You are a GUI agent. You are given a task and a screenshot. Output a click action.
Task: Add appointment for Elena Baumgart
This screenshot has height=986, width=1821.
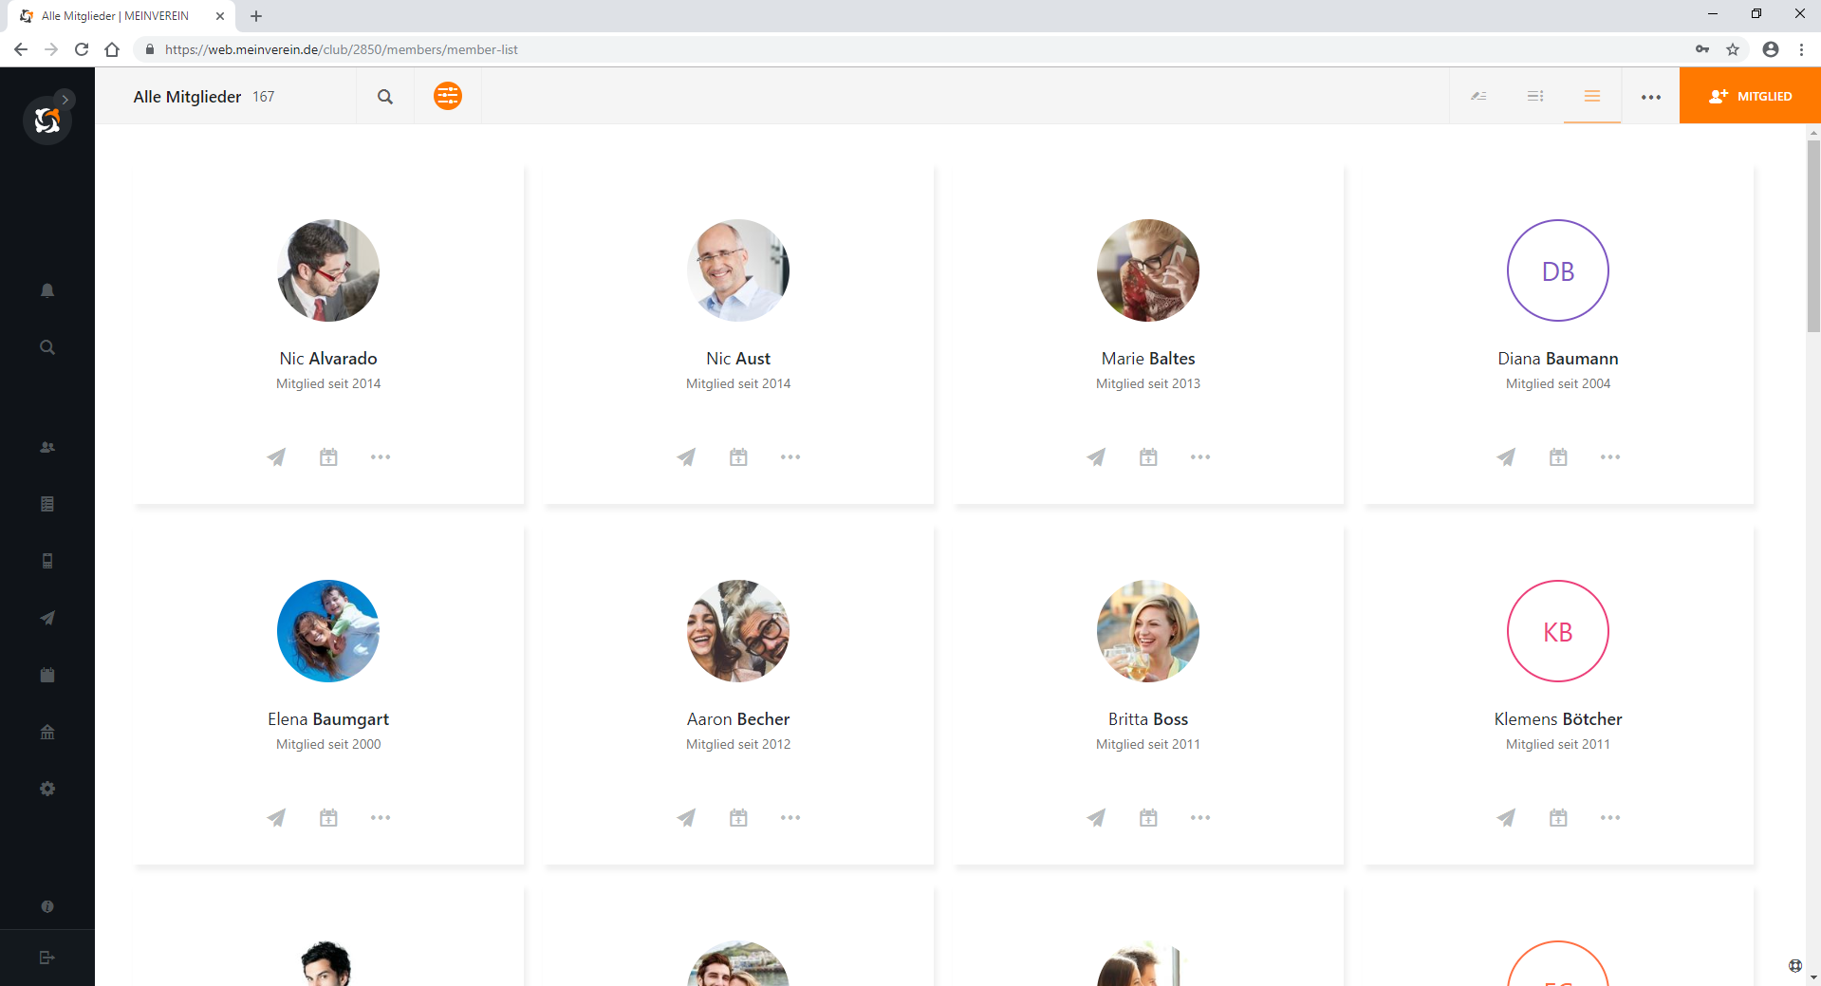tap(328, 818)
